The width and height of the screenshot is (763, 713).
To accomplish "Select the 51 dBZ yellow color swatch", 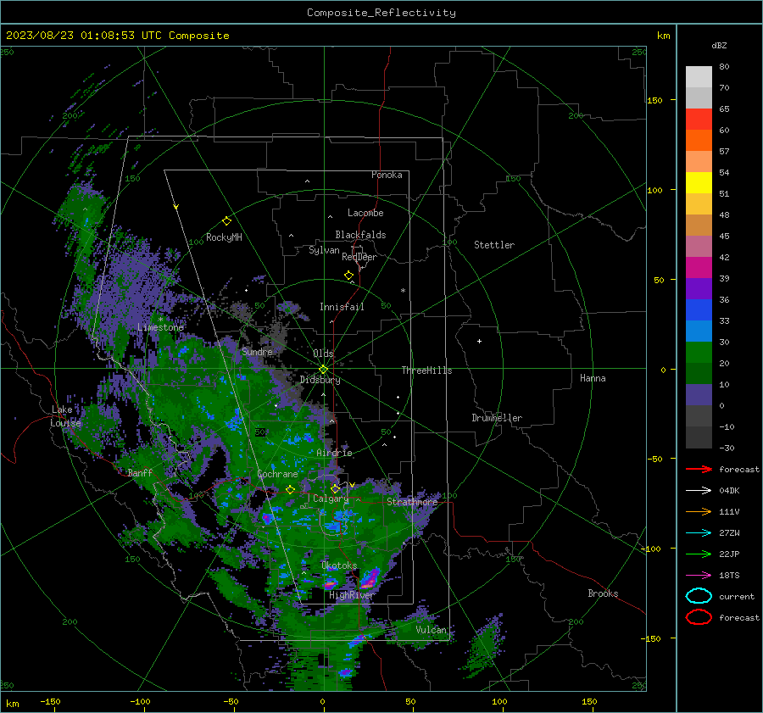I will tap(699, 182).
